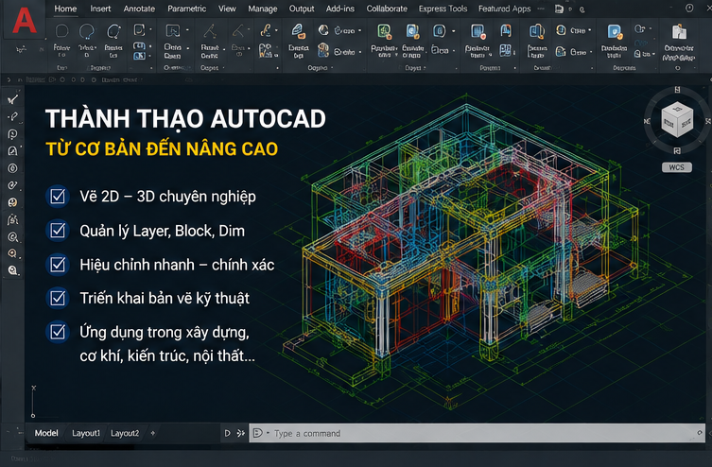Image resolution: width=712 pixels, height=467 pixels.
Task: Click the D icon left of the command line
Action: pos(228,433)
